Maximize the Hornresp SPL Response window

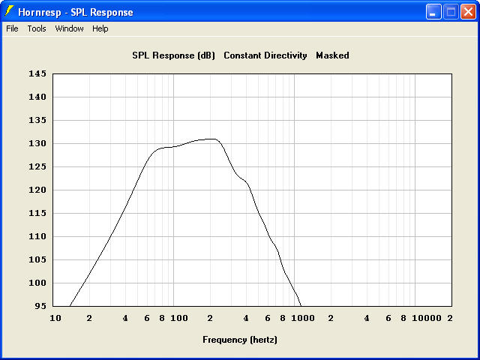click(x=451, y=12)
